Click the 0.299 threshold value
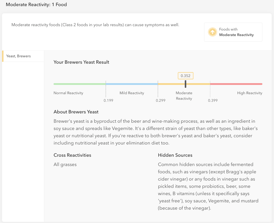This screenshot has height=223, width=274. coord(161,101)
